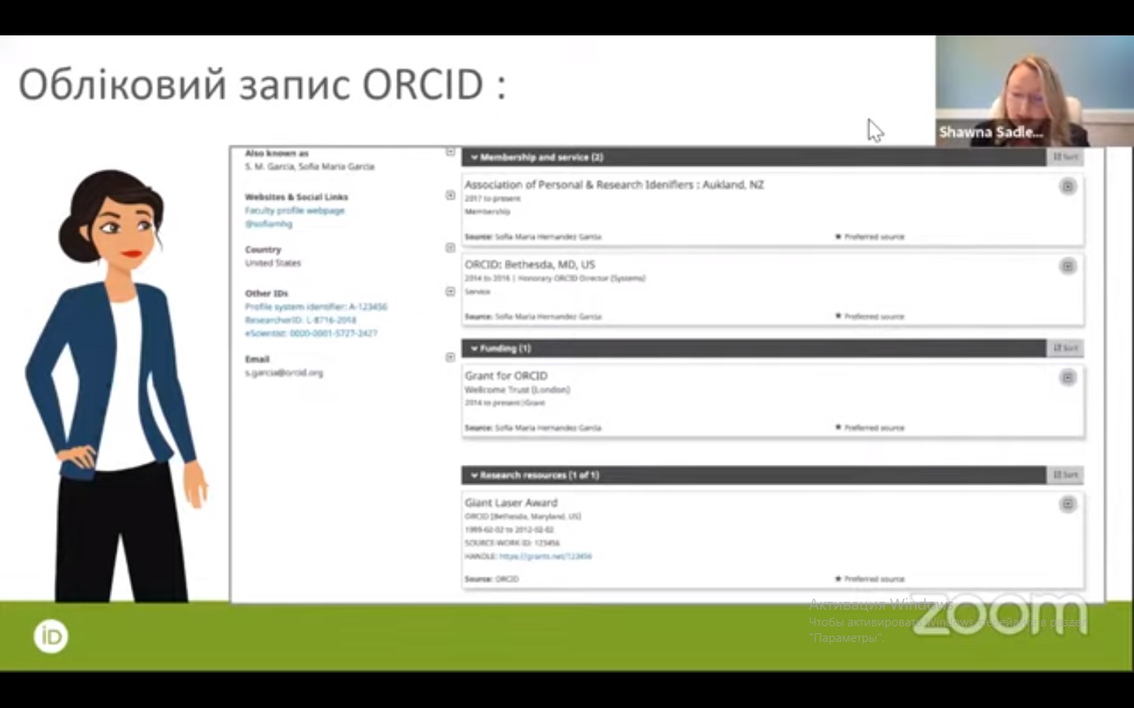The height and width of the screenshot is (708, 1134).
Task: Open Profile system identifier: A-123456 link
Action: click(316, 307)
